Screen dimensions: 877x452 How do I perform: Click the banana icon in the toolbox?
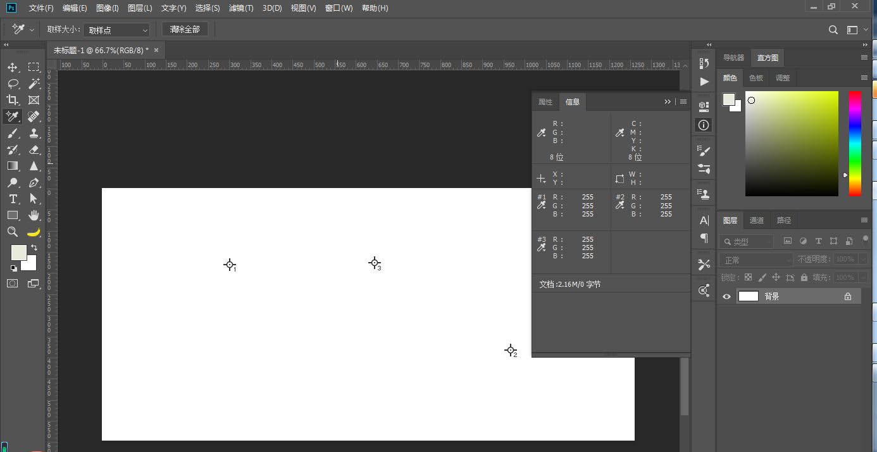34,232
